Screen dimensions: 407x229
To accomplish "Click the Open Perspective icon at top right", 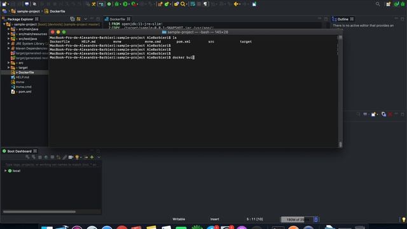I will pyautogui.click(x=389, y=4).
